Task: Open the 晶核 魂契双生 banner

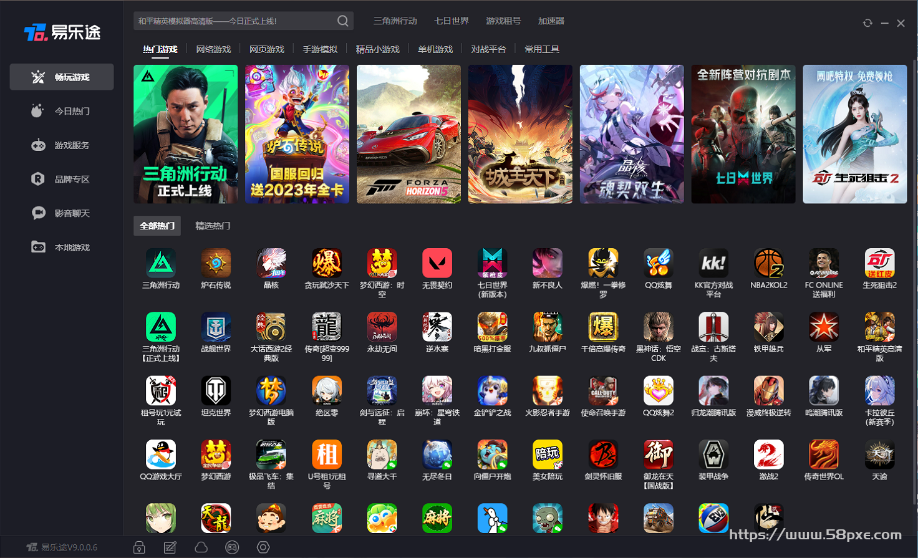Action: pyautogui.click(x=632, y=134)
